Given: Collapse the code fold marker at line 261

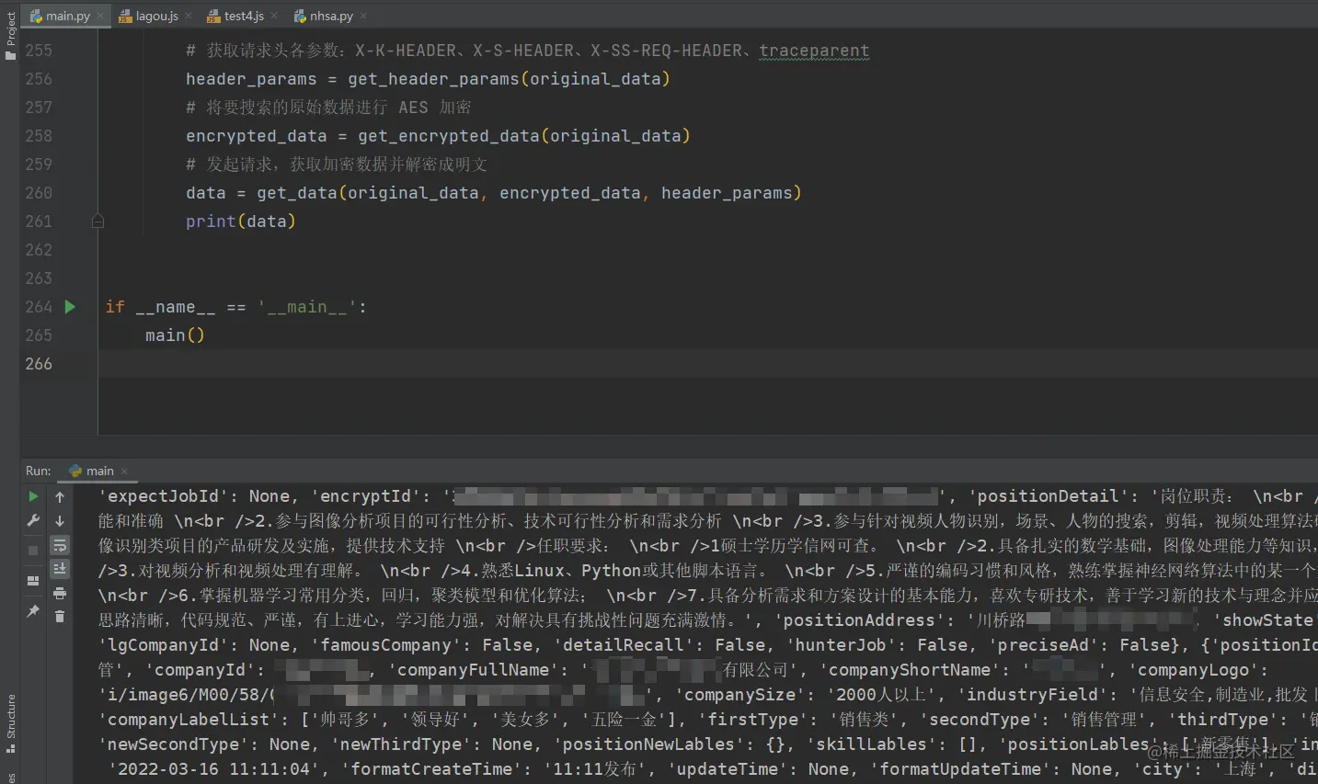Looking at the screenshot, I should pyautogui.click(x=97, y=222).
